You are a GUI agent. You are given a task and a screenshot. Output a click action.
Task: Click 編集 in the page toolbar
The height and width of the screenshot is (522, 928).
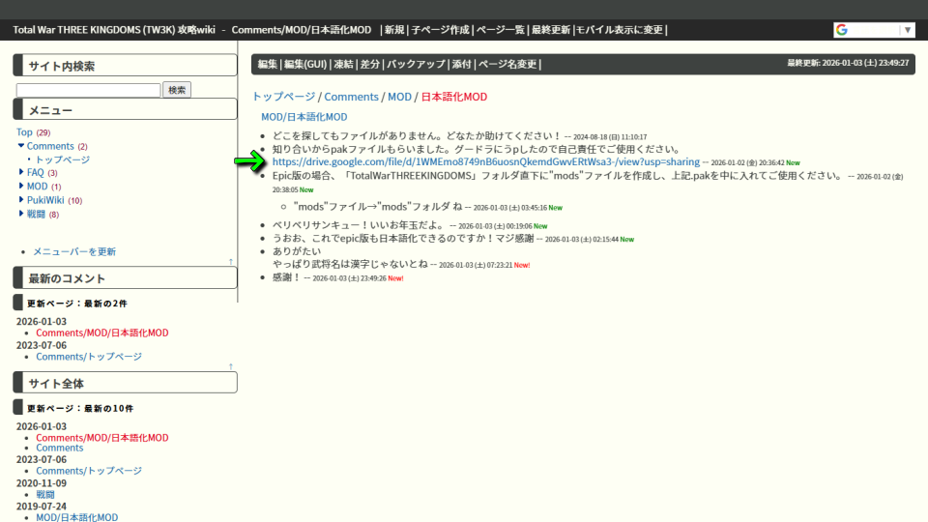tap(268, 64)
